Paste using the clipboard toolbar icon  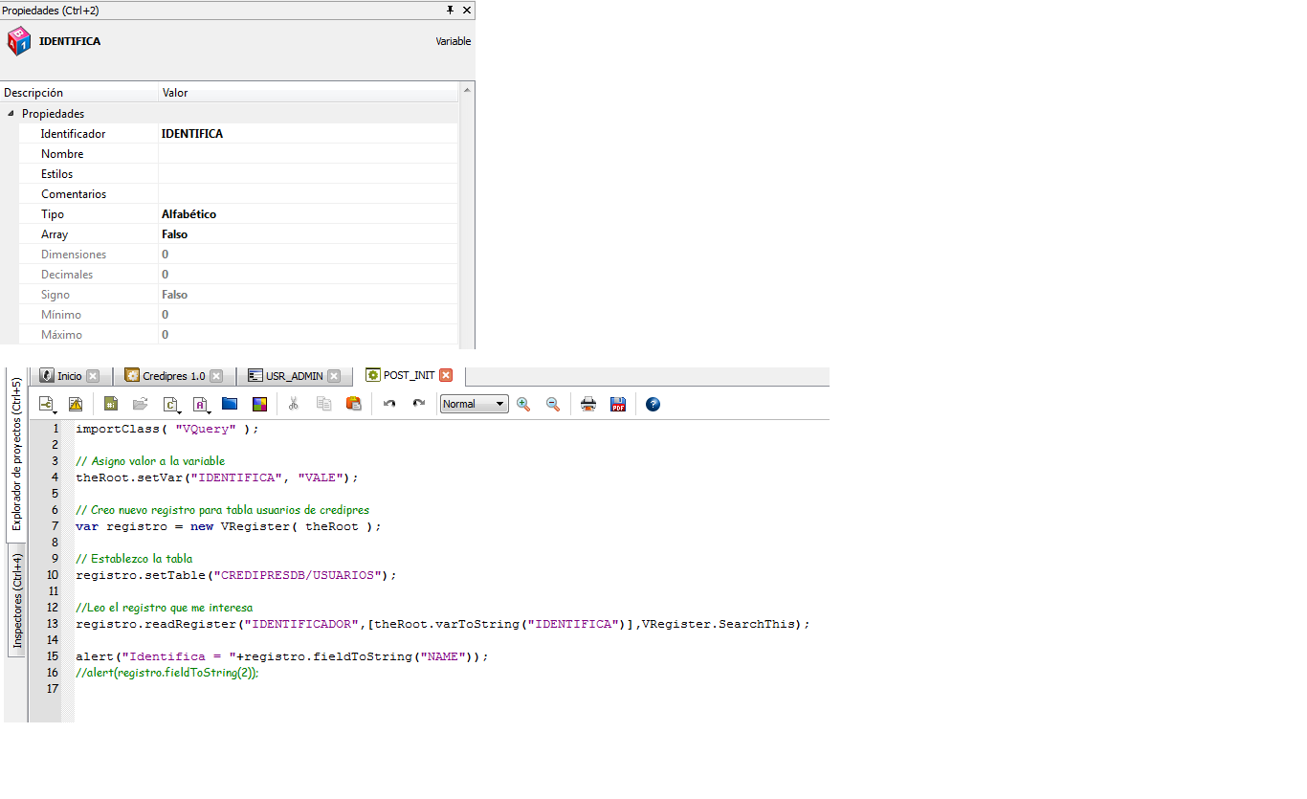[353, 404]
